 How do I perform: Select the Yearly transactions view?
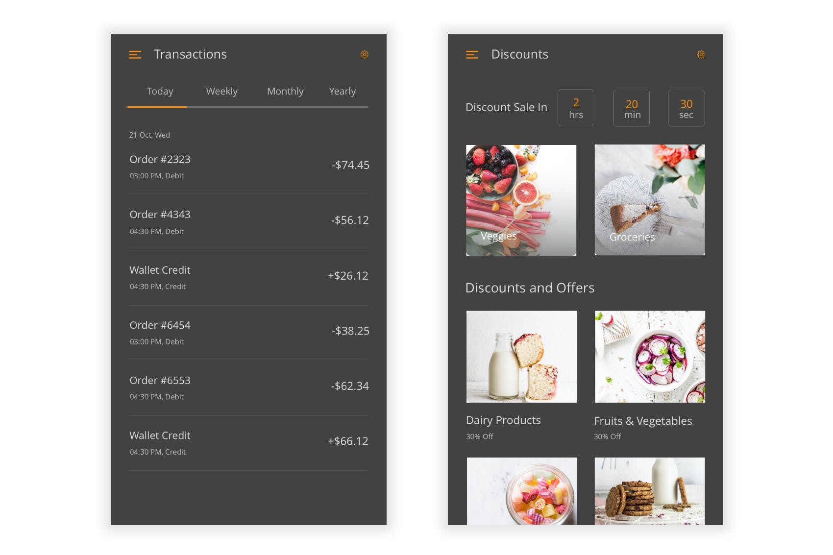coord(342,91)
